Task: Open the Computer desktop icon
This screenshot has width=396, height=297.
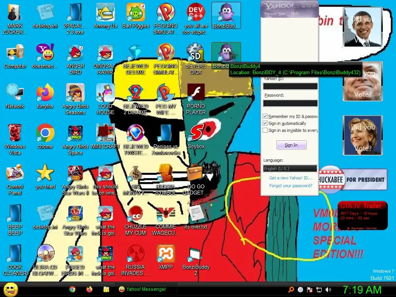Action: (x=15, y=56)
